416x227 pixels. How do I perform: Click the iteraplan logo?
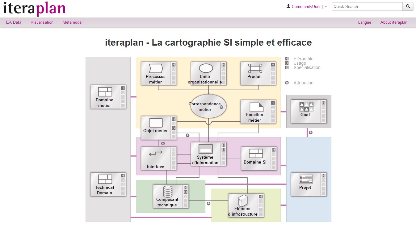coord(34,9)
